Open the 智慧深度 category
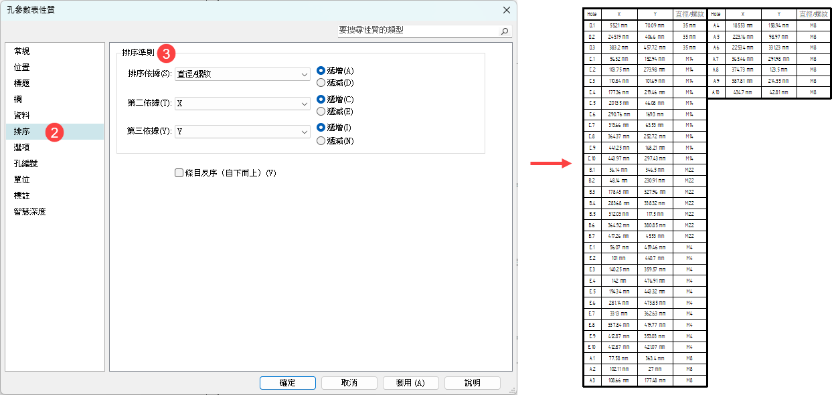 [30, 212]
